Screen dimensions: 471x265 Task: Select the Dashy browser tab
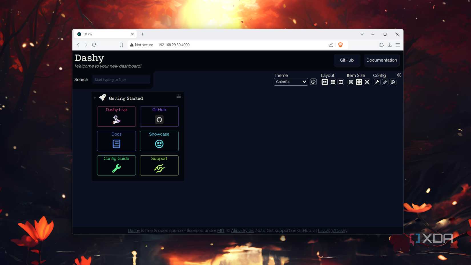(x=105, y=34)
